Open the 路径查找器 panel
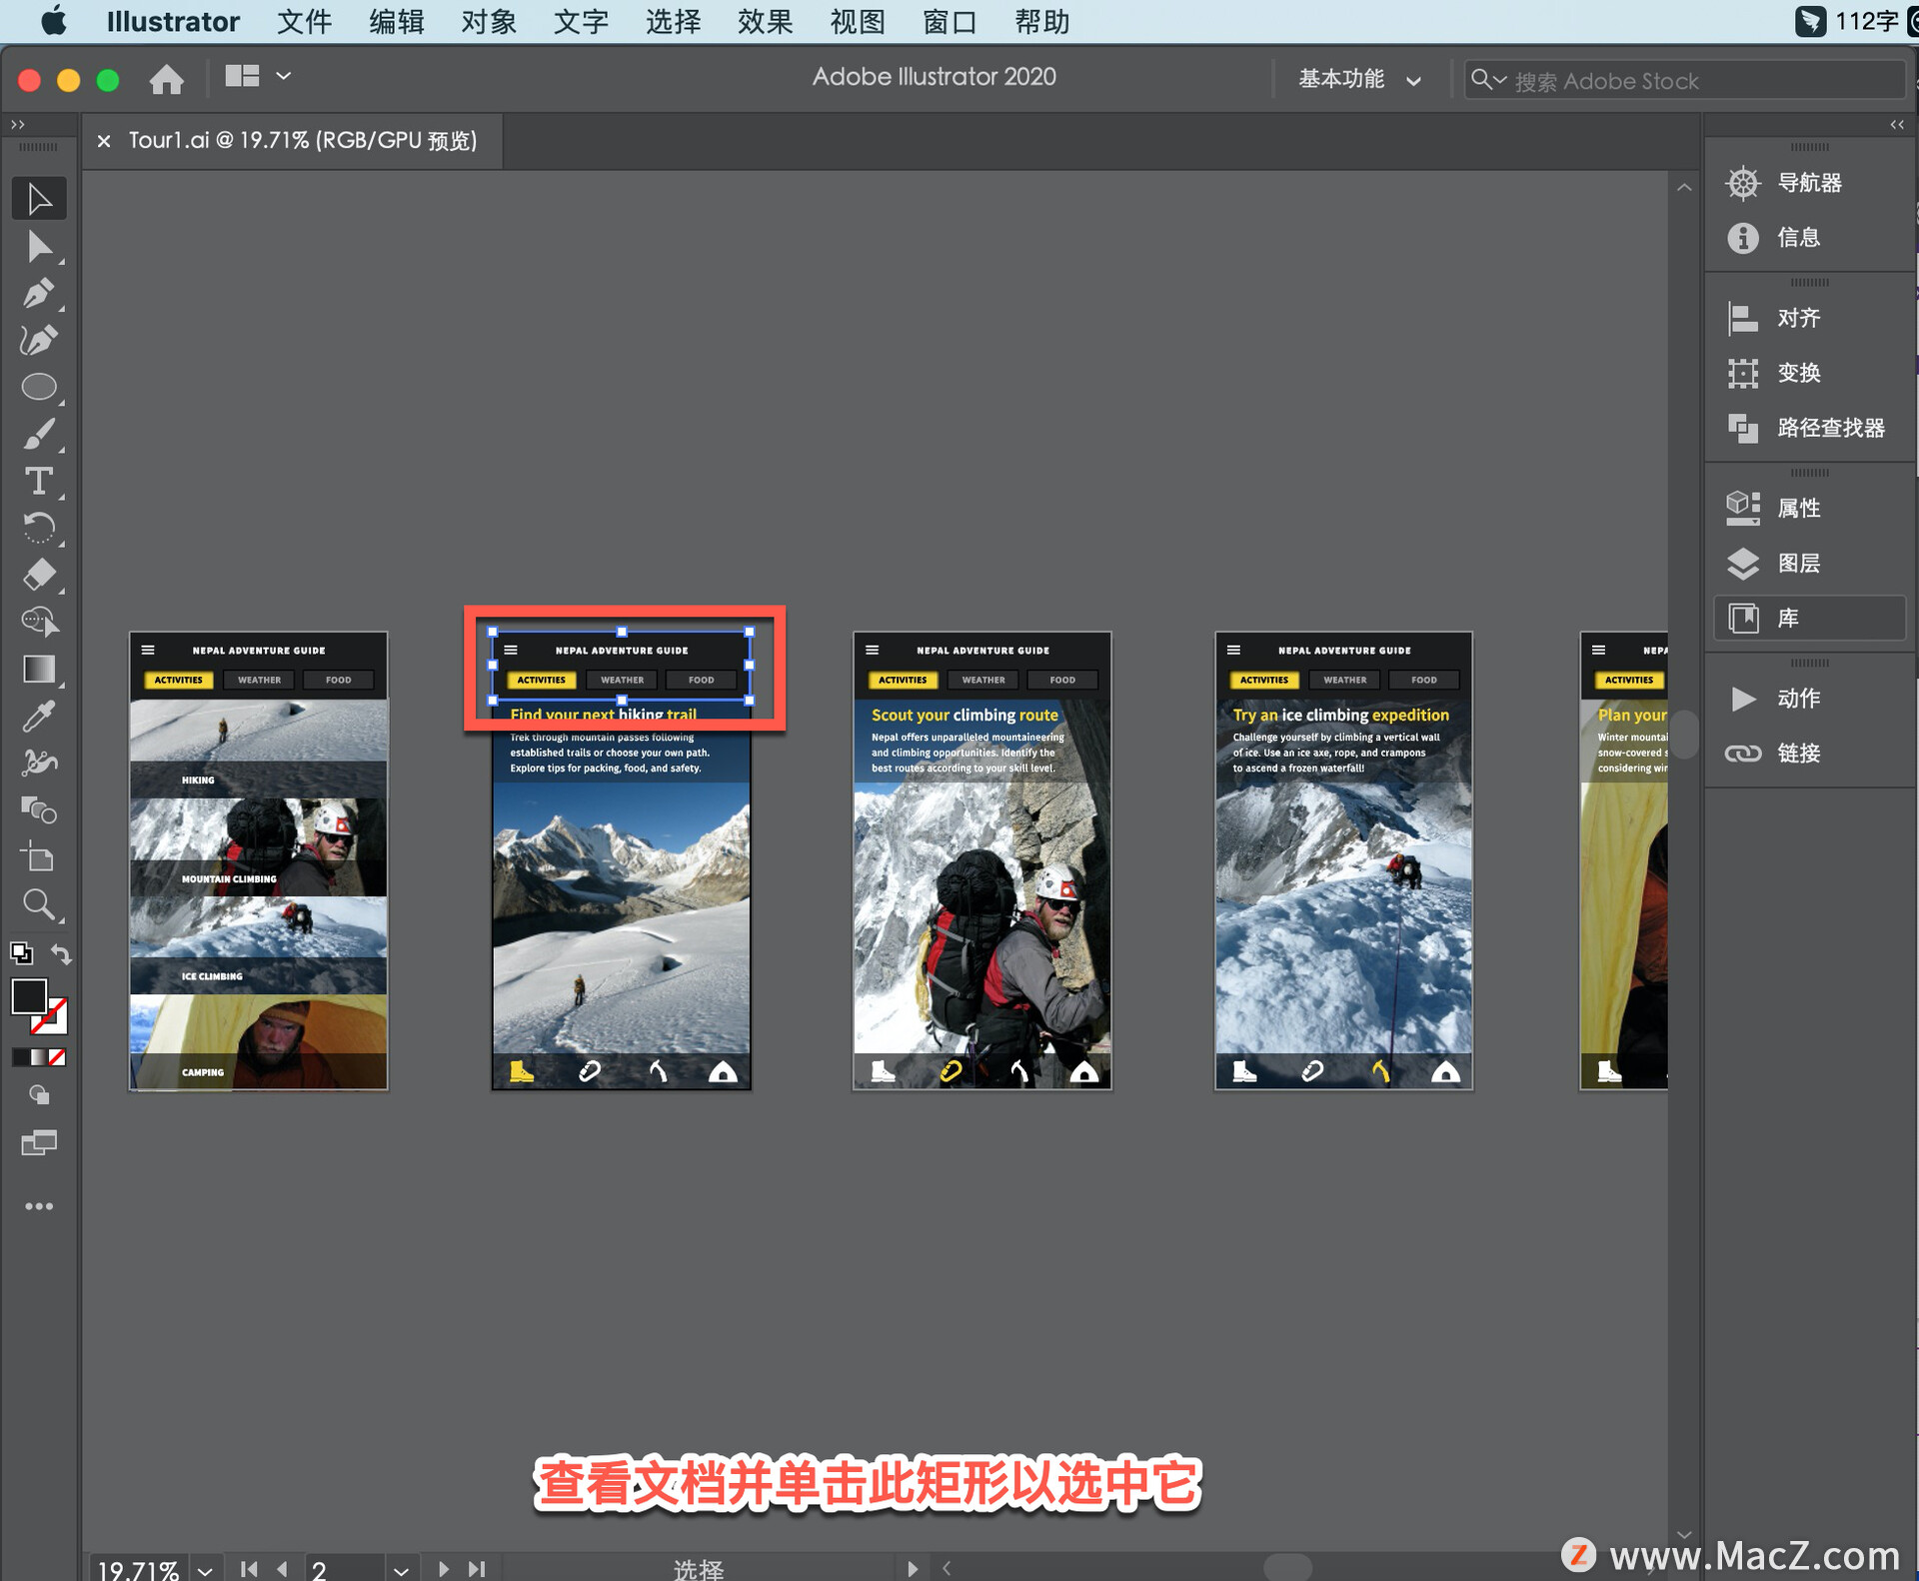Screen dimensions: 1919x1581 point(1809,429)
